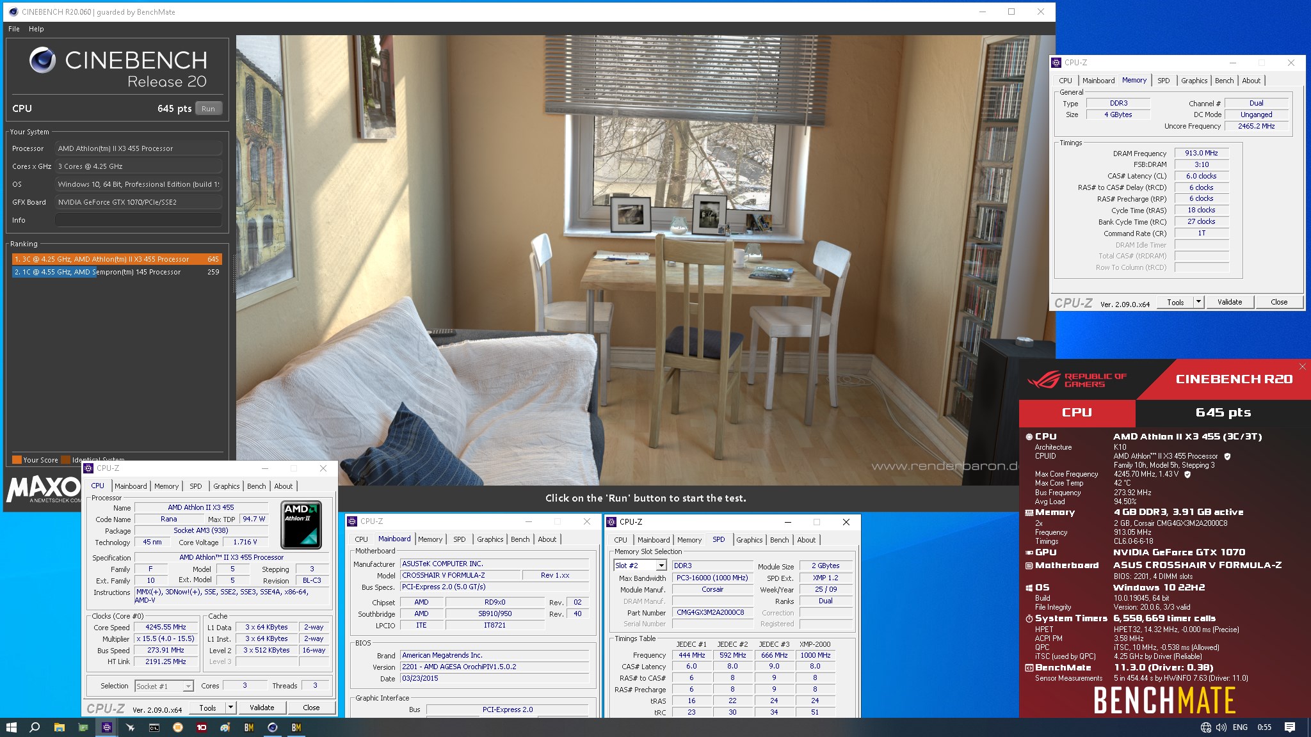Open the Command Prompt taskbar icon
Screen dimensions: 1311x737
(x=154, y=727)
